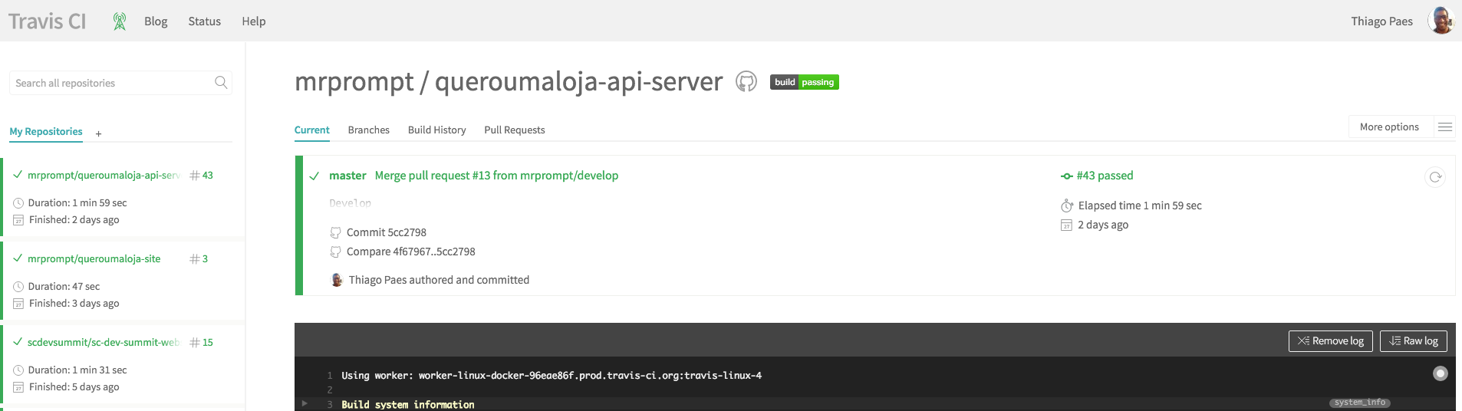Click the GitHub icon next to repository title

point(746,81)
